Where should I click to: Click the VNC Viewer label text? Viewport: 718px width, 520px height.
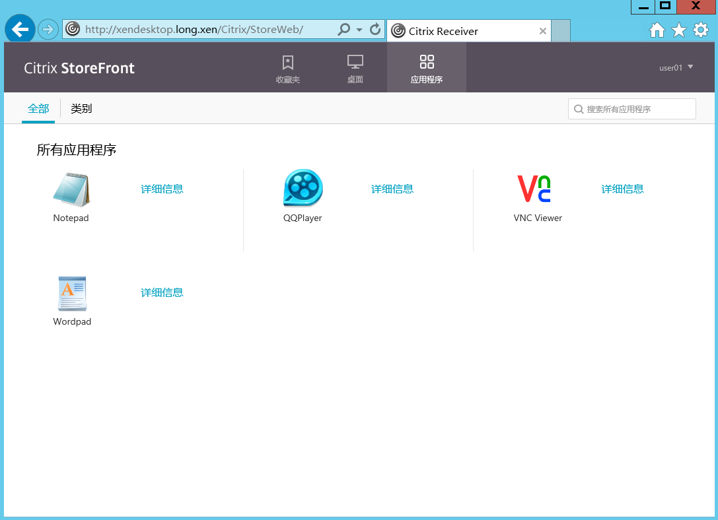tap(538, 218)
